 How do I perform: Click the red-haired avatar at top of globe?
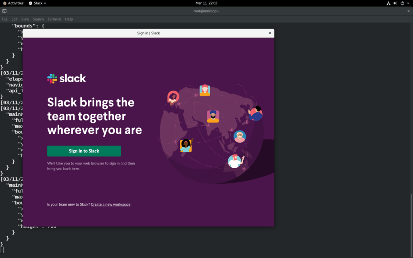point(204,90)
